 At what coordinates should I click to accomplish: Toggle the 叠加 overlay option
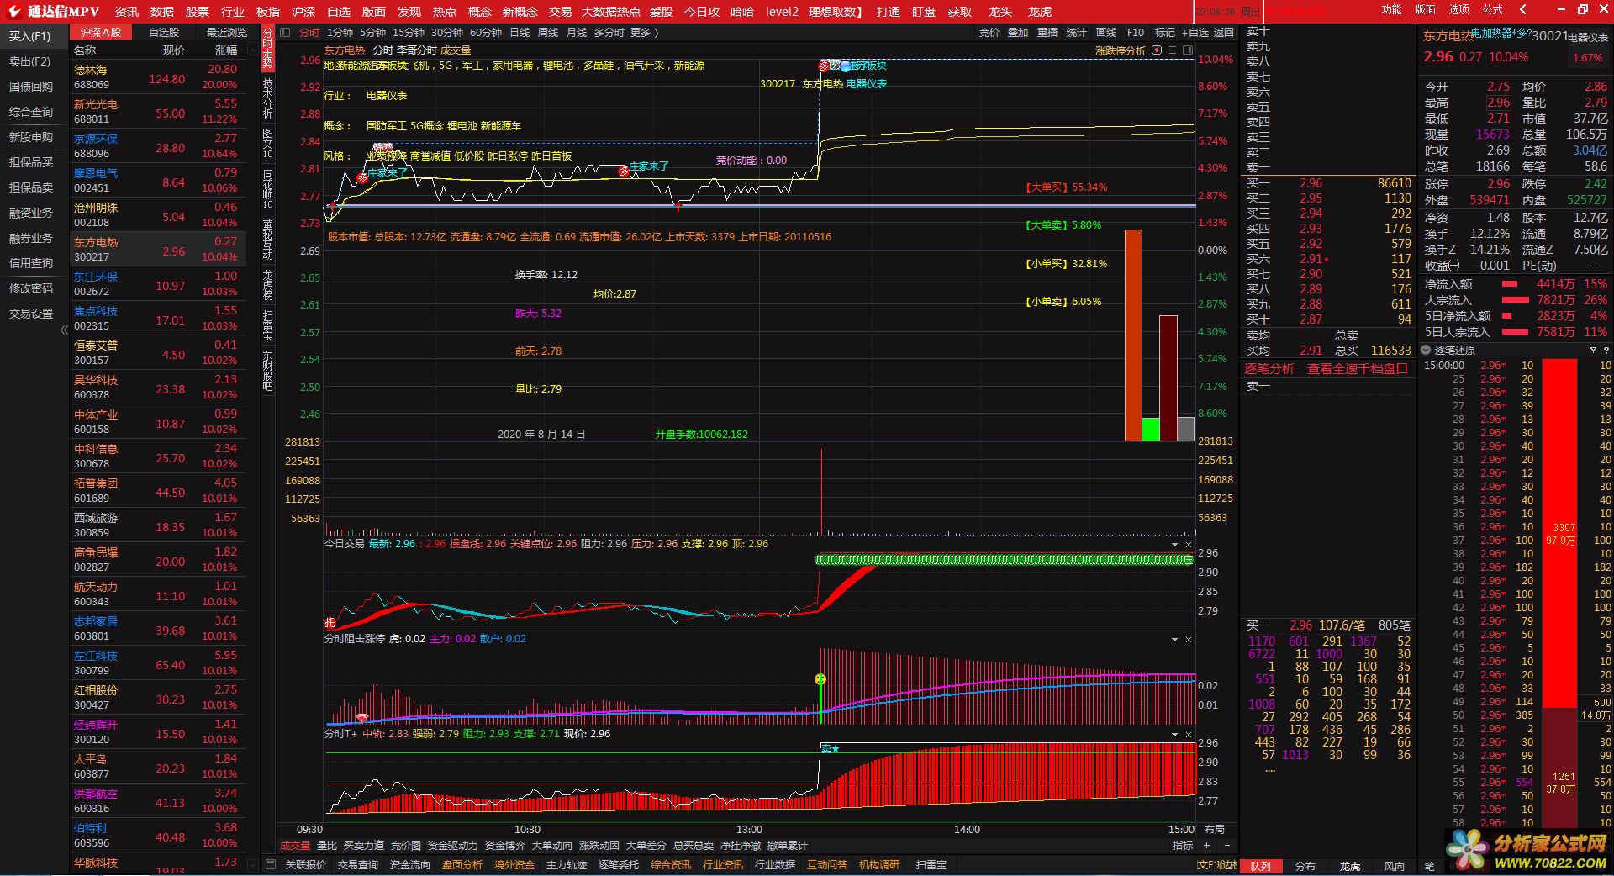(1018, 33)
